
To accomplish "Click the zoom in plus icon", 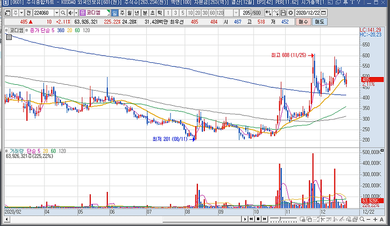I will [375, 219].
